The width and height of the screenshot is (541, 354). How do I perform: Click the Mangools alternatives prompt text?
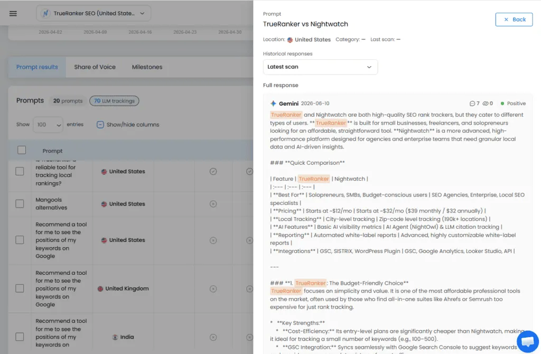(x=51, y=203)
